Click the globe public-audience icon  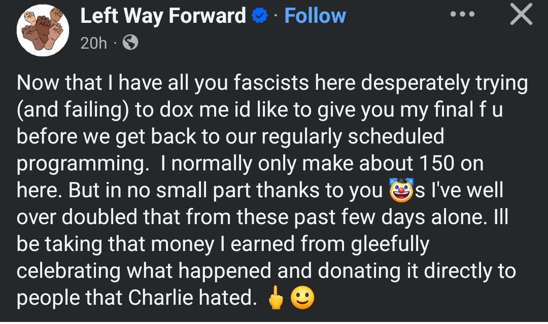[x=130, y=43]
